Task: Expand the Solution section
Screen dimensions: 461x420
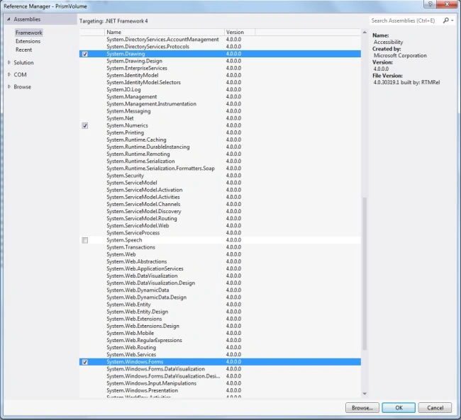Action: 9,62
